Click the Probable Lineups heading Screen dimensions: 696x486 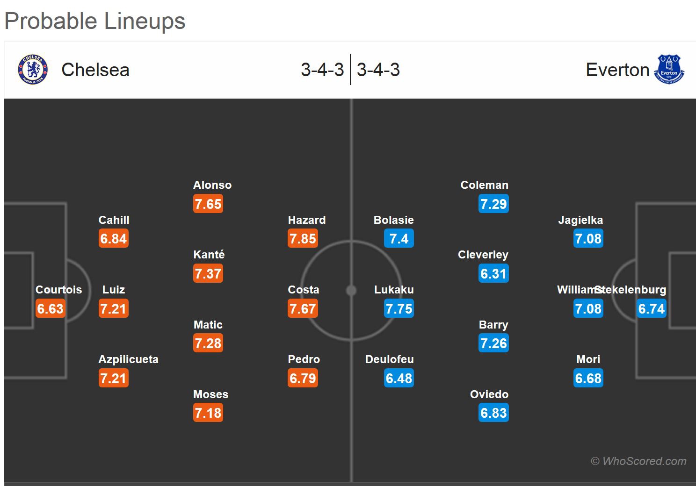click(95, 21)
